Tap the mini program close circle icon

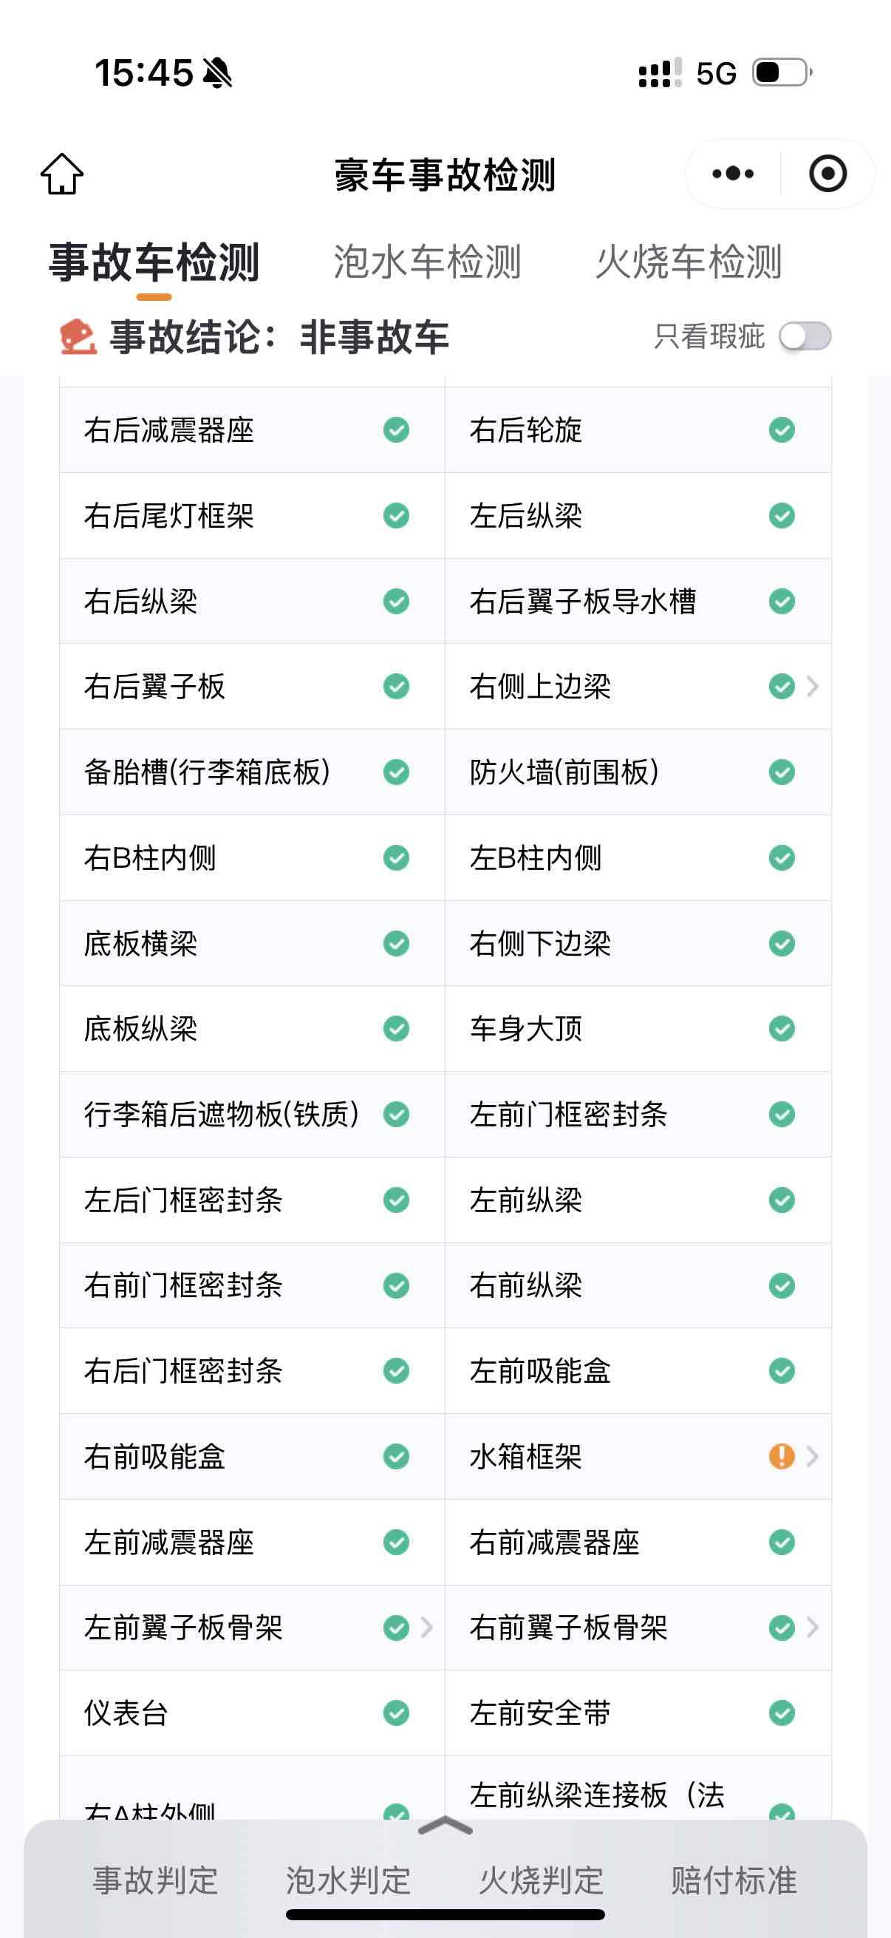click(828, 174)
